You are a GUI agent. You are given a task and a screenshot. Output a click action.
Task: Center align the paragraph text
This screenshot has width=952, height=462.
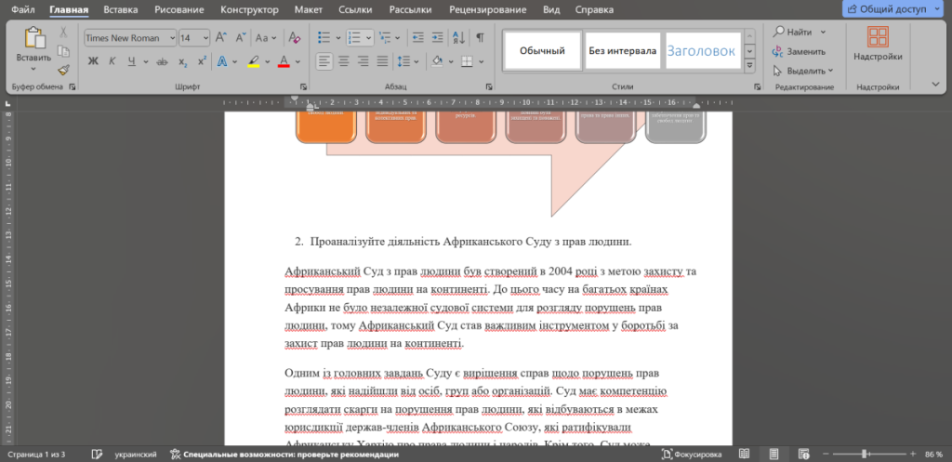[x=343, y=61]
